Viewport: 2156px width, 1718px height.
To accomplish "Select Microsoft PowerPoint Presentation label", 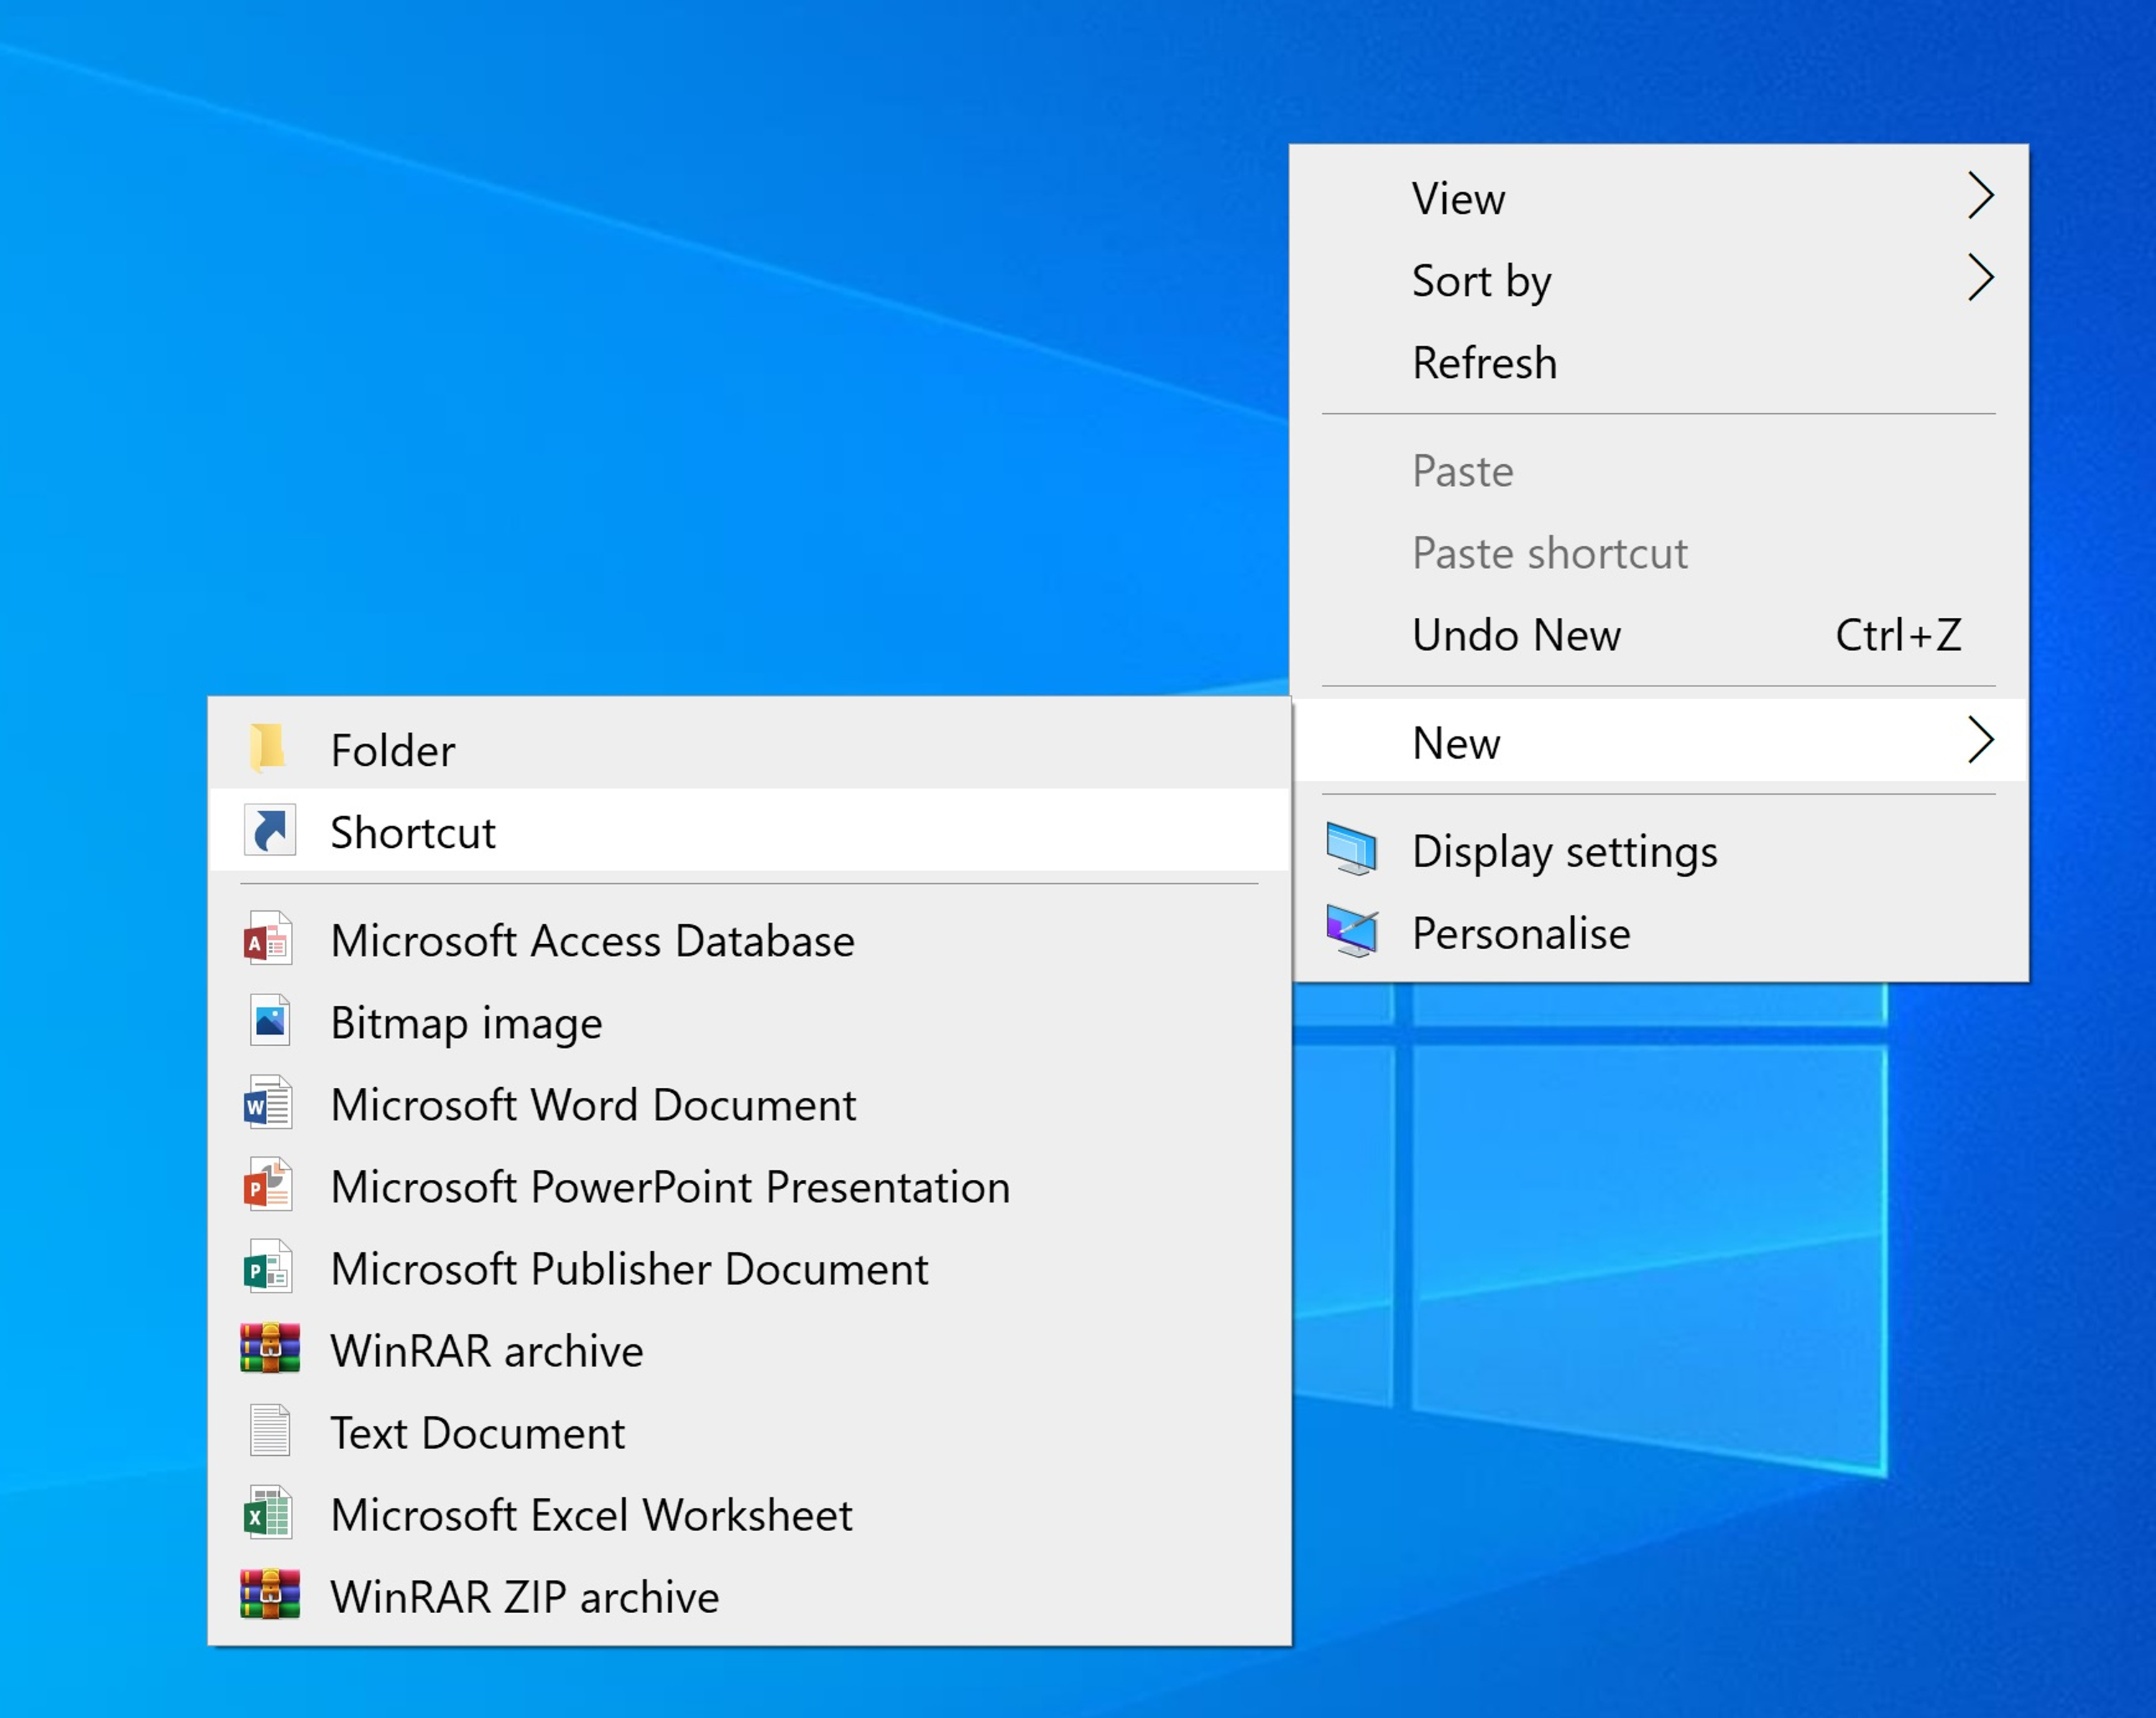I will 671,1187.
